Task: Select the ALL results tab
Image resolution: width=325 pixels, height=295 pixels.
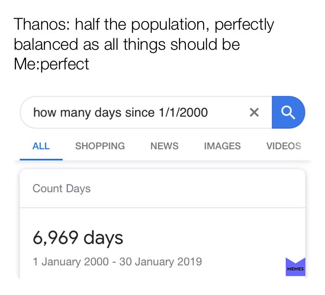Action: pos(41,146)
